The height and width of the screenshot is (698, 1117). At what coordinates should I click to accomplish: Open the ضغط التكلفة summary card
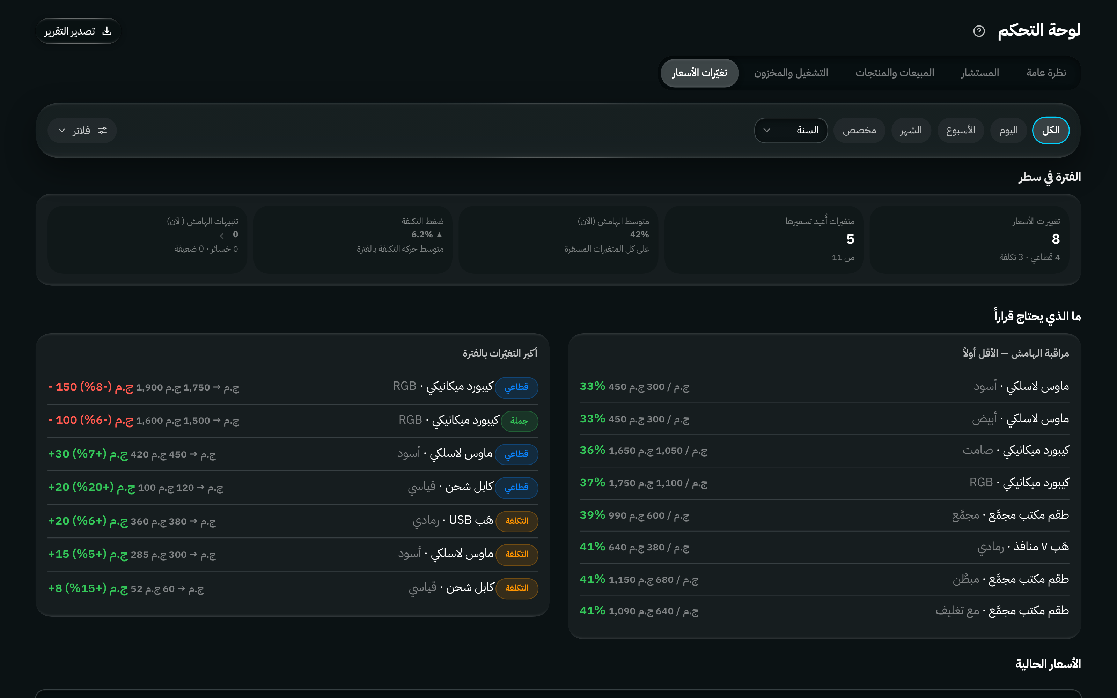point(353,239)
